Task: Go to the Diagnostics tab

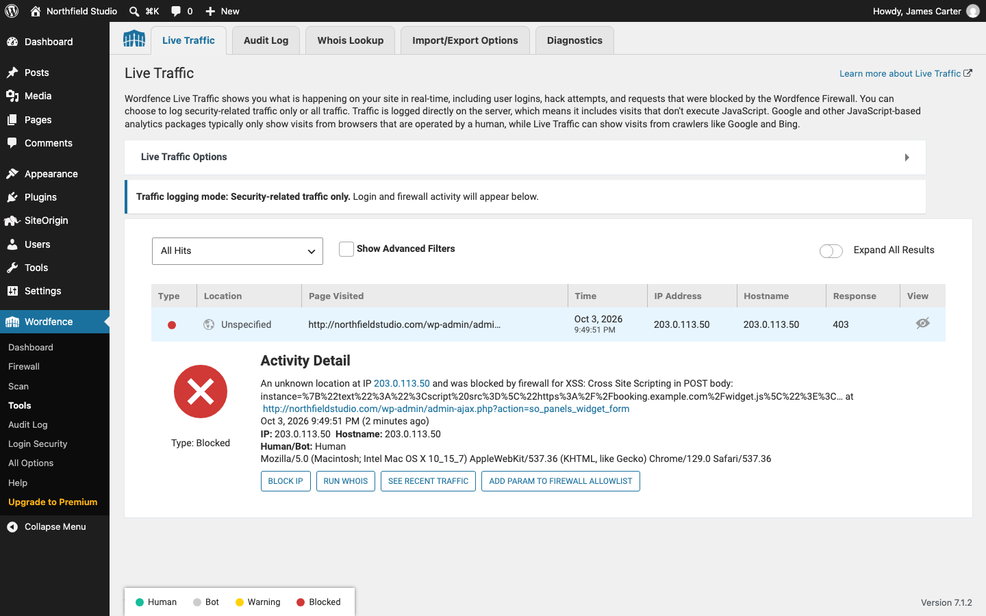Action: pos(575,40)
